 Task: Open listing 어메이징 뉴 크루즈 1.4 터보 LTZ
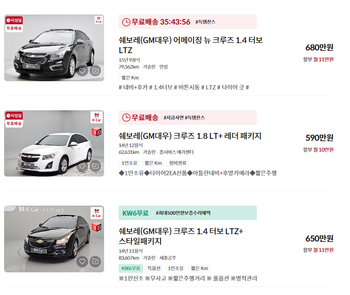click(x=190, y=45)
